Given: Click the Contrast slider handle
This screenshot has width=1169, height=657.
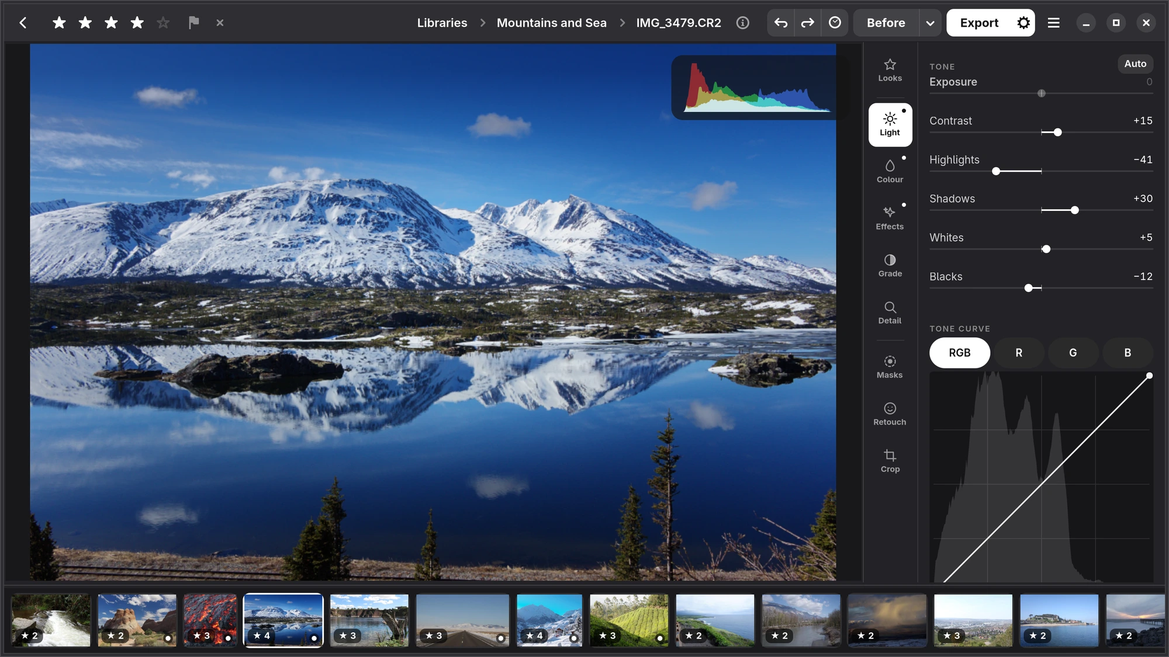Looking at the screenshot, I should click(1057, 133).
